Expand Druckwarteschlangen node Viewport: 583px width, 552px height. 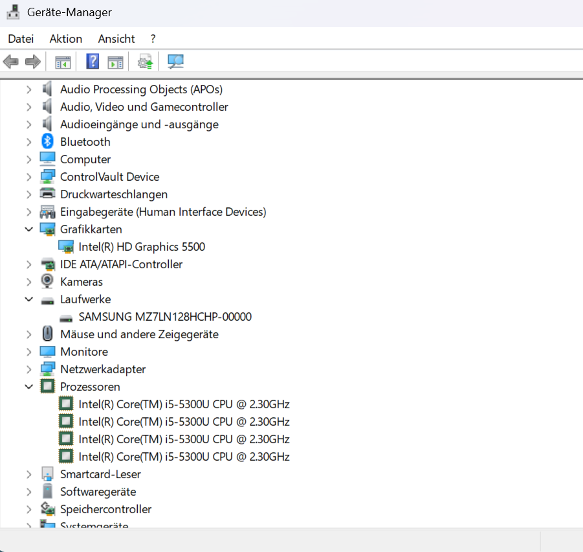[x=29, y=194]
